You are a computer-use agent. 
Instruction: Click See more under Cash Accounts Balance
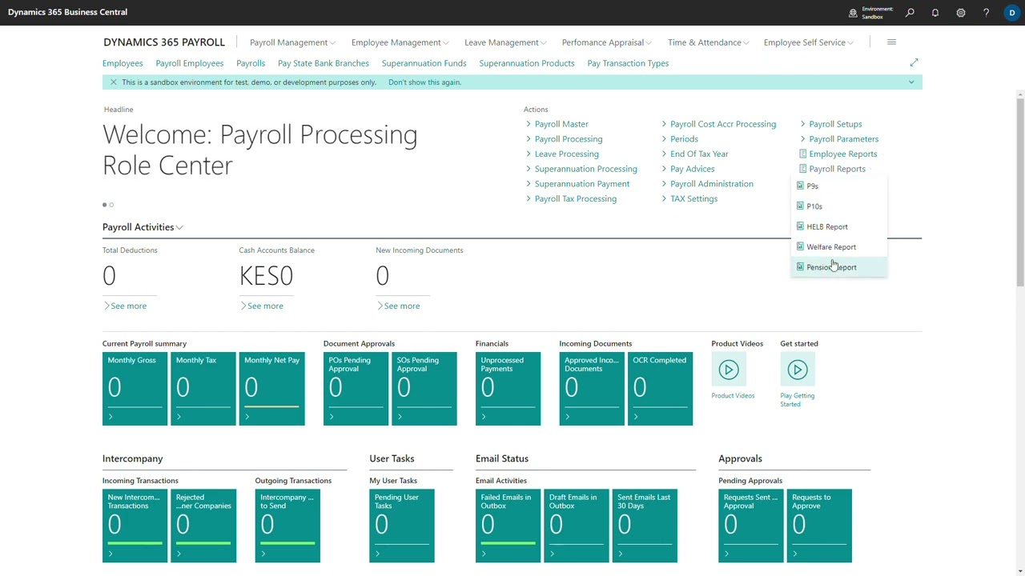tap(261, 306)
